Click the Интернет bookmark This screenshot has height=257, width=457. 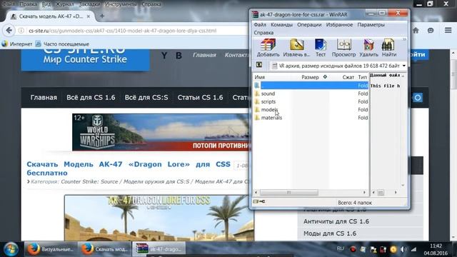click(17, 44)
